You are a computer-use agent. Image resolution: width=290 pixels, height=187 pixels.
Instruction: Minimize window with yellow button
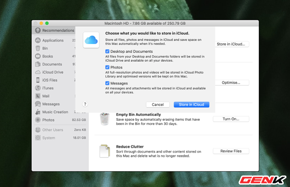point(41,23)
